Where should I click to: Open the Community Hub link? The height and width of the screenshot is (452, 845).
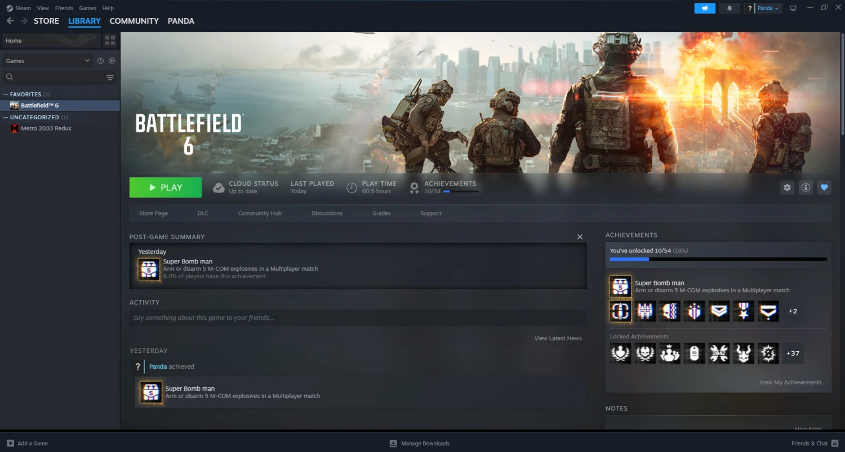point(260,213)
